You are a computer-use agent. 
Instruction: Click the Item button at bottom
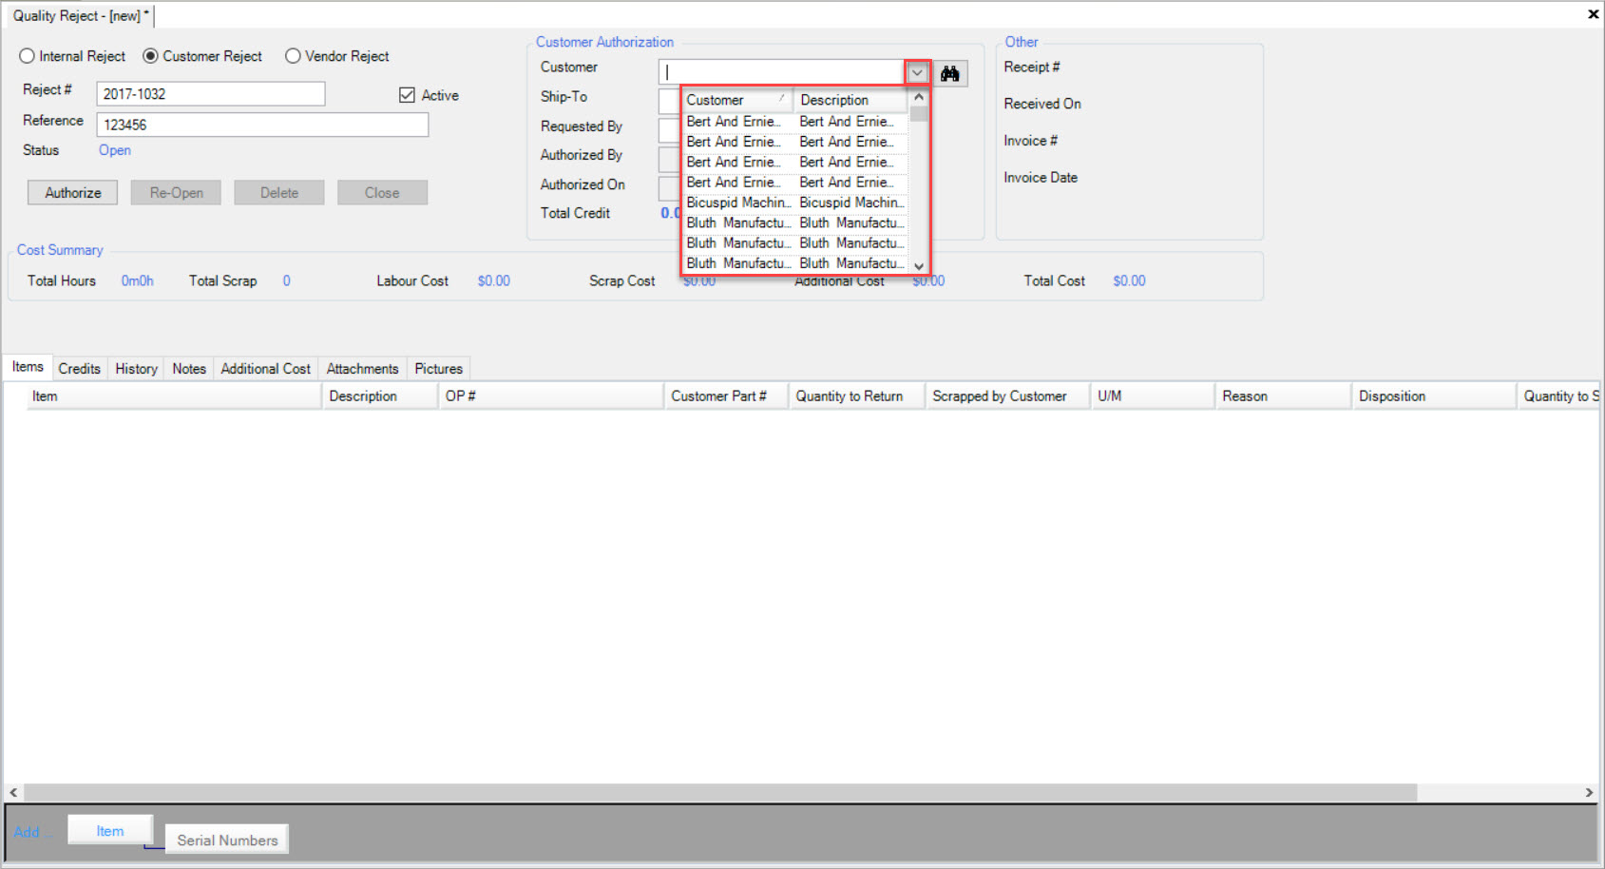[110, 831]
